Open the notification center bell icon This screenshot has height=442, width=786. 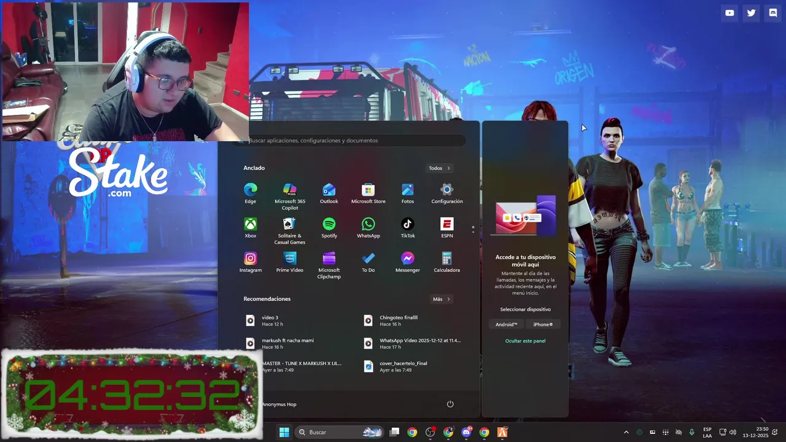(x=776, y=432)
